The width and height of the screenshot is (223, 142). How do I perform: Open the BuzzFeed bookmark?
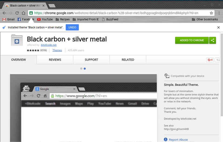[x=110, y=19]
